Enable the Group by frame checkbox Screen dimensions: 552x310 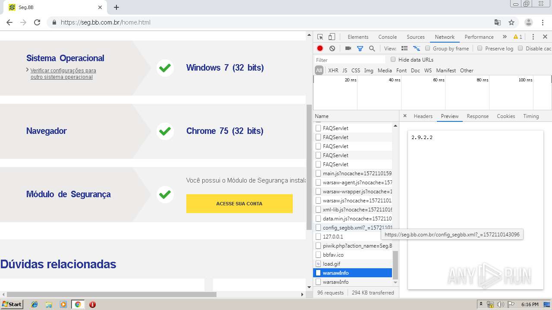[x=428, y=48]
